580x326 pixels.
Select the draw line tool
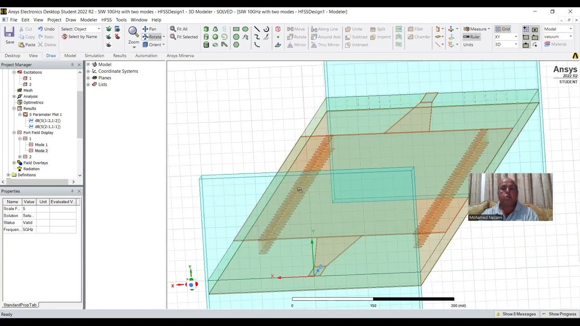pyautogui.click(x=257, y=29)
